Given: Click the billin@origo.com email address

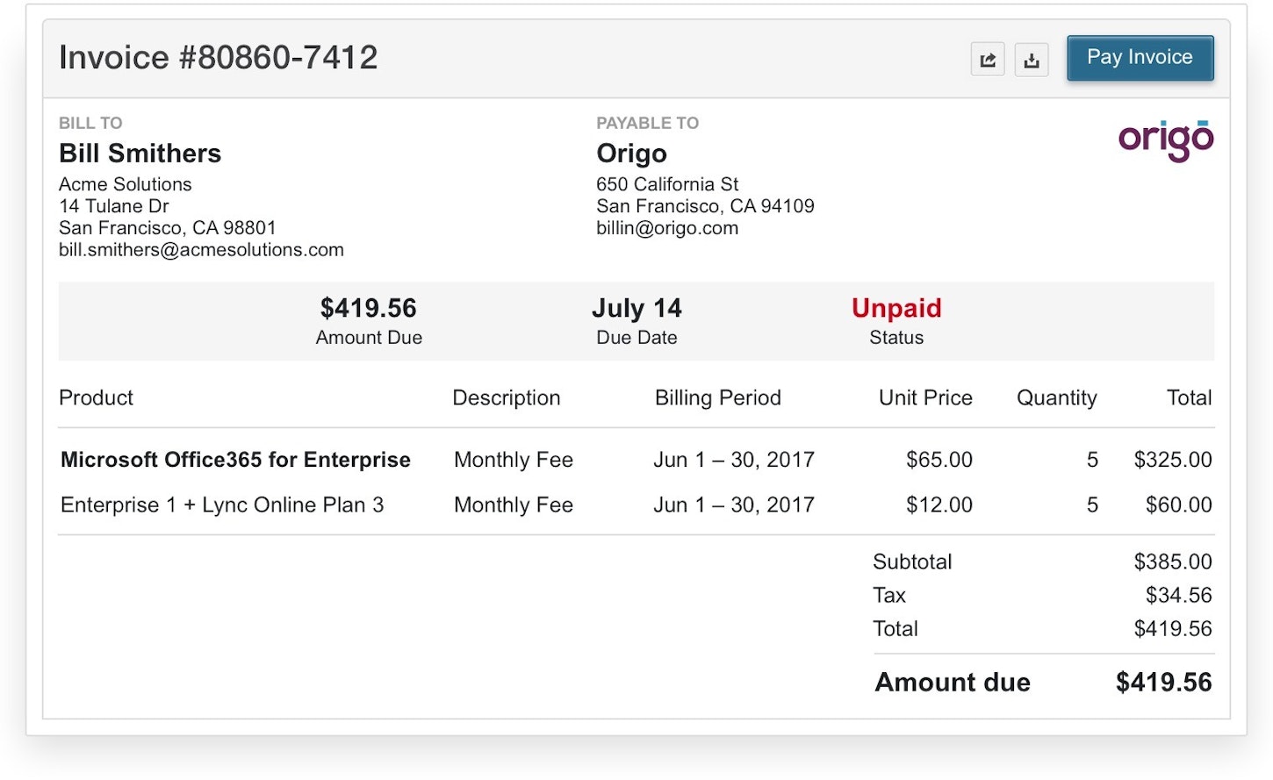Looking at the screenshot, I should 666,228.
